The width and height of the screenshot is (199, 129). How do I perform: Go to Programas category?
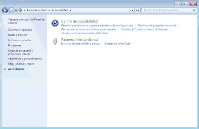[15, 45]
